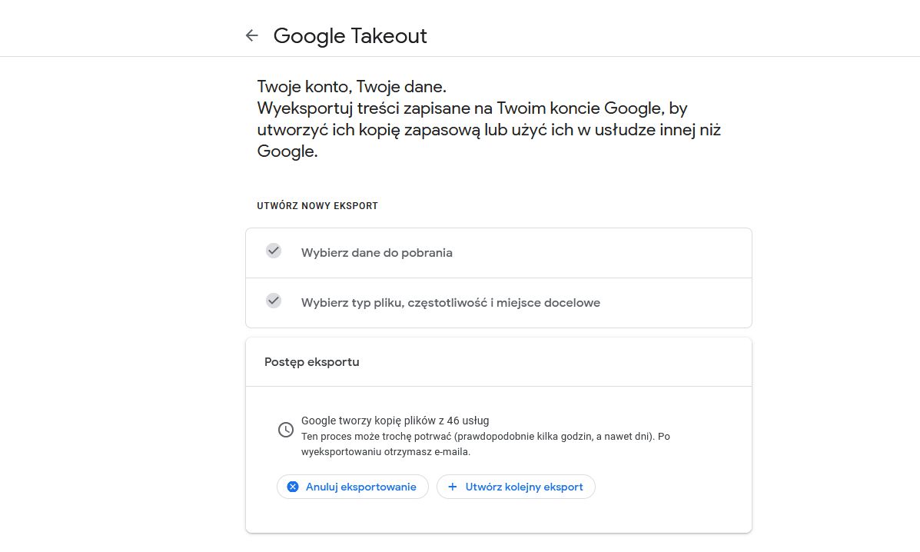This screenshot has width=920, height=552.
Task: Click the back arrow beside Google Takeout
Action: click(251, 35)
